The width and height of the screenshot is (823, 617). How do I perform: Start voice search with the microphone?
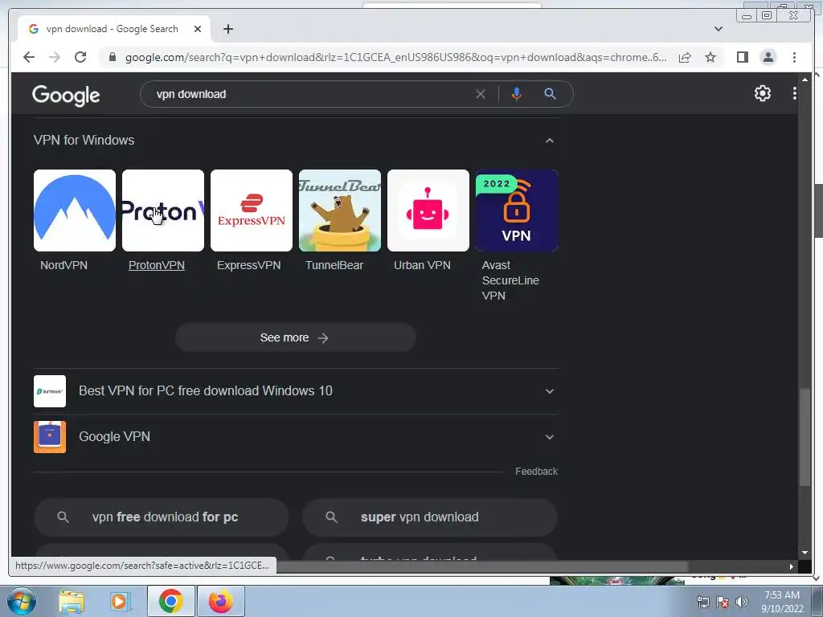(517, 94)
